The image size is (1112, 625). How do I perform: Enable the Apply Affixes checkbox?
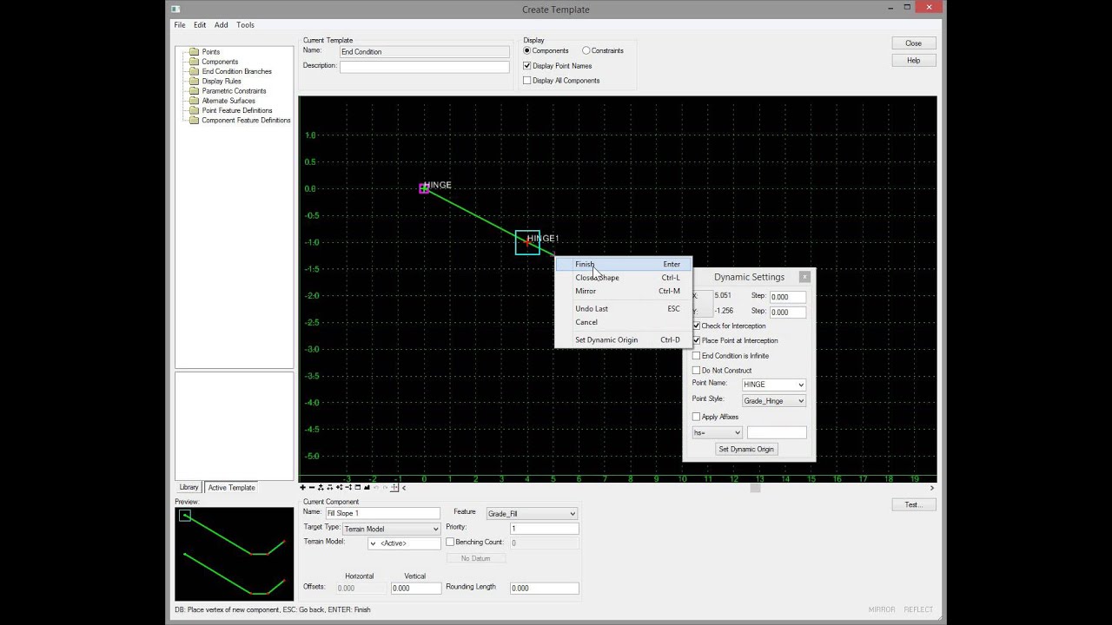pyautogui.click(x=696, y=417)
